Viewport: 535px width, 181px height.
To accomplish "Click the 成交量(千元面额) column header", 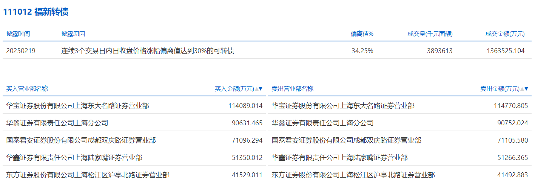I will click(430, 34).
